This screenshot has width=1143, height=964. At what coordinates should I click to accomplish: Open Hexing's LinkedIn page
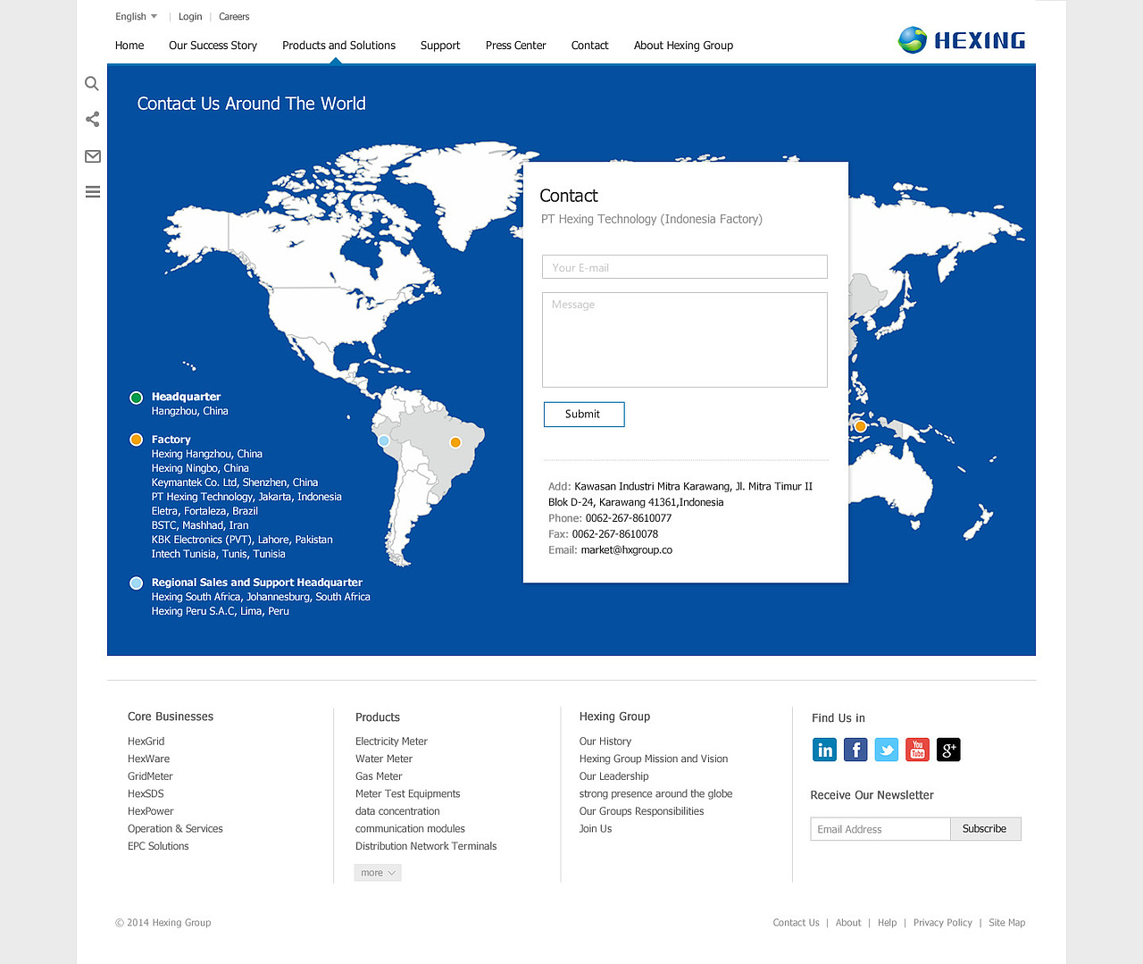(x=824, y=750)
